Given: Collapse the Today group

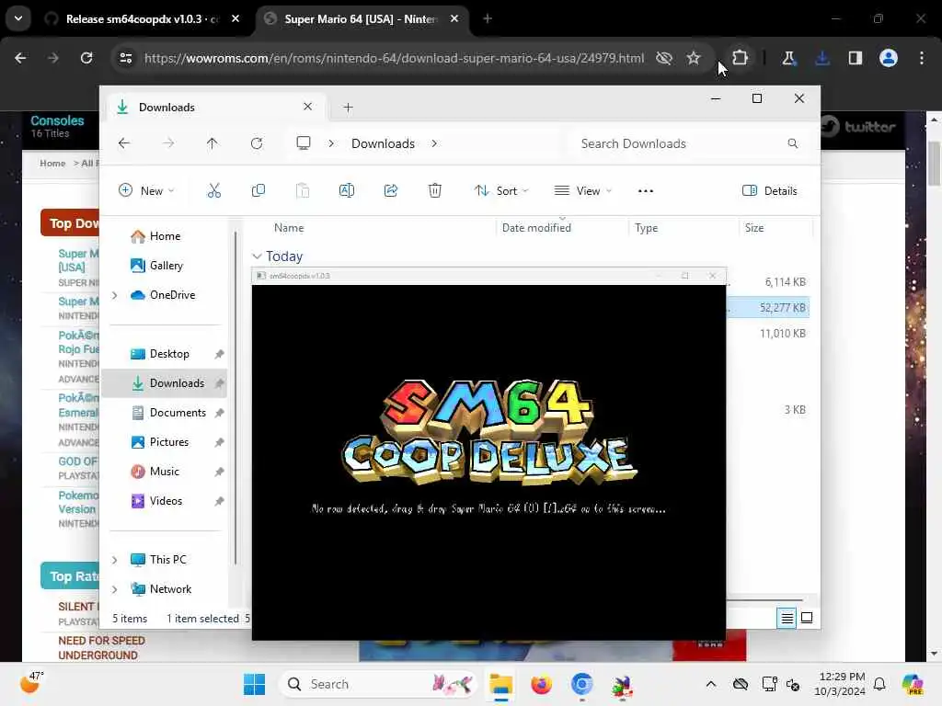Looking at the screenshot, I should pyautogui.click(x=258, y=256).
